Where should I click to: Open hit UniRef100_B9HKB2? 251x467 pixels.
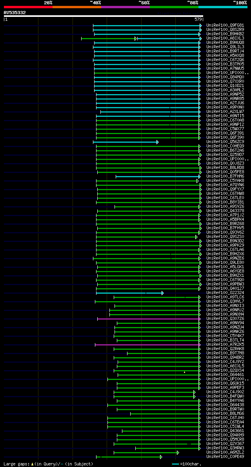(x=225, y=34)
